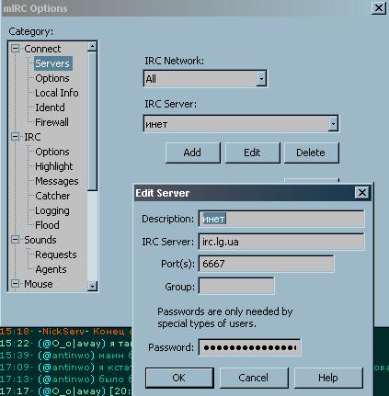Click the Add server button
Viewport: 389px width, 396px height.
click(192, 153)
